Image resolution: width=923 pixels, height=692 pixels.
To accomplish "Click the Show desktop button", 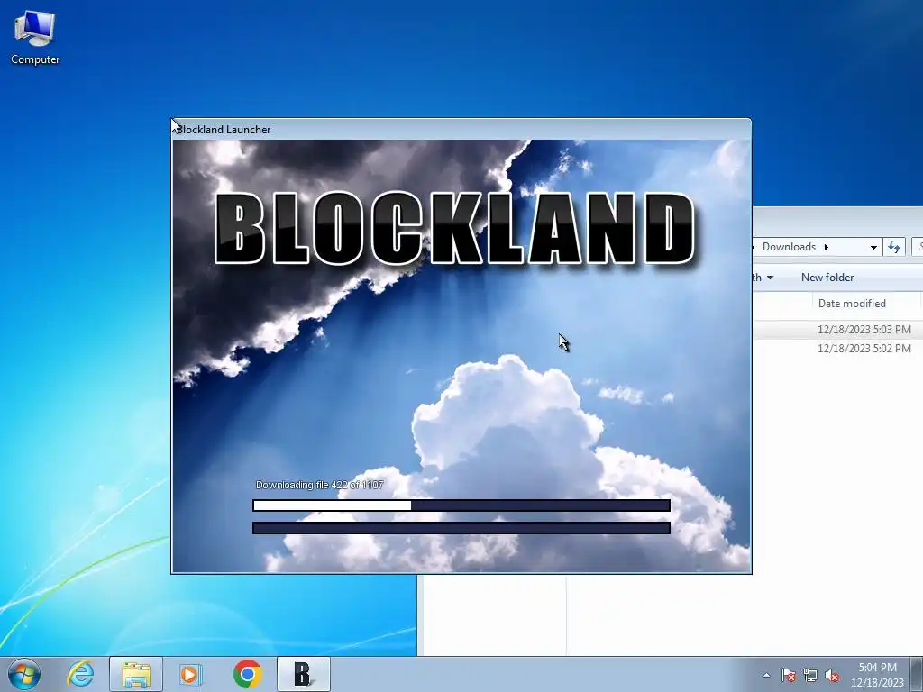I will point(917,674).
